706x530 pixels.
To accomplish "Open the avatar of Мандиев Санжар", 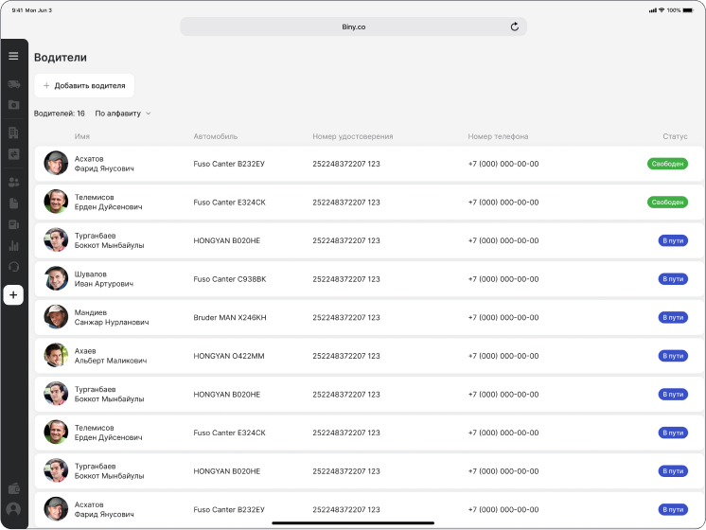I will pyautogui.click(x=56, y=317).
